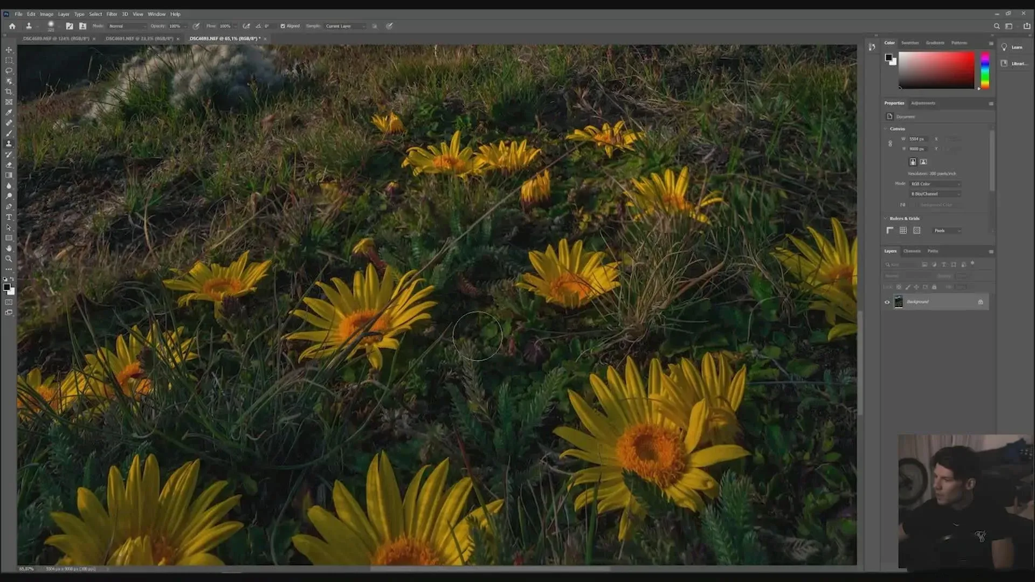Set canvas orientation to portrait
This screenshot has width=1035, height=582.
click(x=913, y=162)
